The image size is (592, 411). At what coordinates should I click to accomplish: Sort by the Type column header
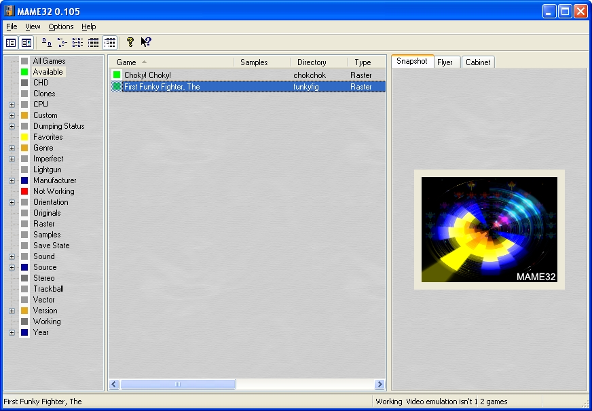pos(367,62)
